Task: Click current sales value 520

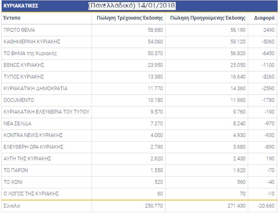Action: tap(159, 182)
